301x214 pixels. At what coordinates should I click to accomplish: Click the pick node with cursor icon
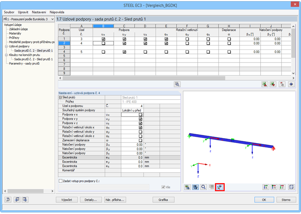[282, 84]
